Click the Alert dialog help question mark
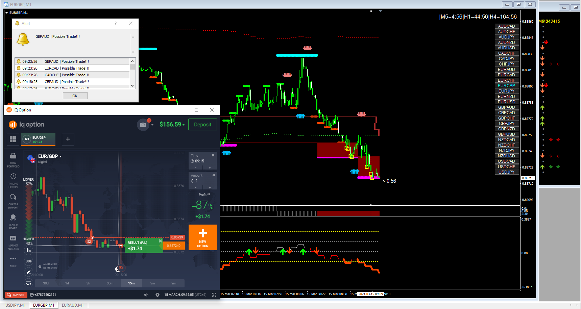Screen dimensions: 581x309 [116, 23]
